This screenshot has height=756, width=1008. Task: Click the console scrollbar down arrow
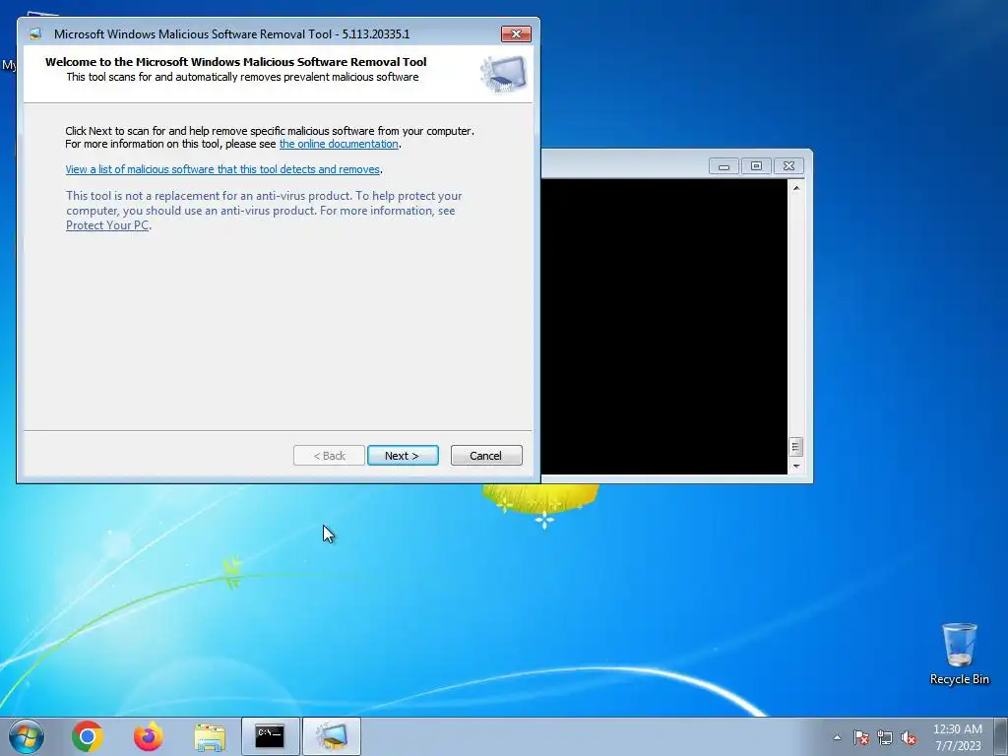pyautogui.click(x=795, y=467)
